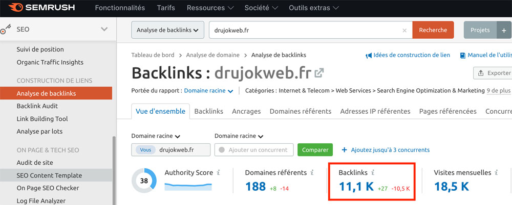Viewport: 512px width, 205px height.
Task: Open Organic Traffic Insights in sidebar
Action: 50,62
